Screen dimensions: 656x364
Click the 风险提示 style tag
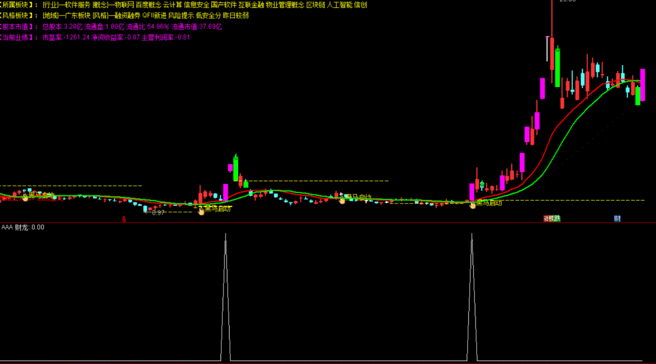pos(181,15)
